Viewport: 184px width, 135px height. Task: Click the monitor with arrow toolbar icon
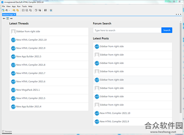click(x=40, y=10)
